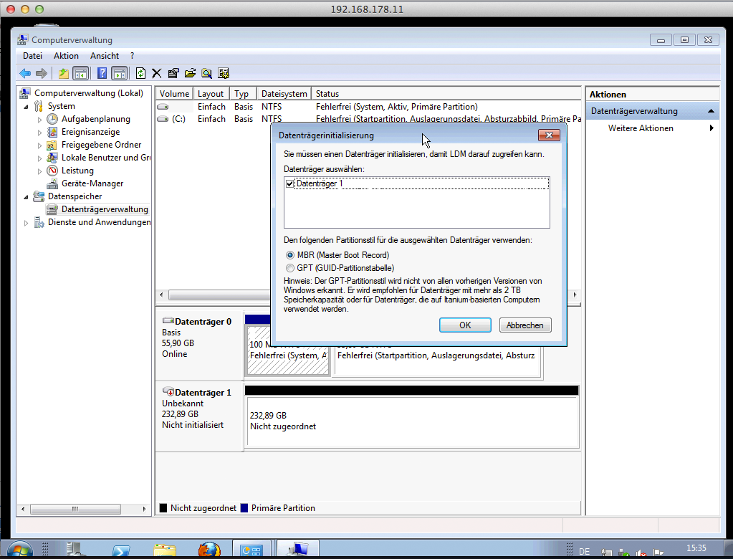This screenshot has width=733, height=559.
Task: Toggle the action pane toolbar icon
Action: coord(120,73)
